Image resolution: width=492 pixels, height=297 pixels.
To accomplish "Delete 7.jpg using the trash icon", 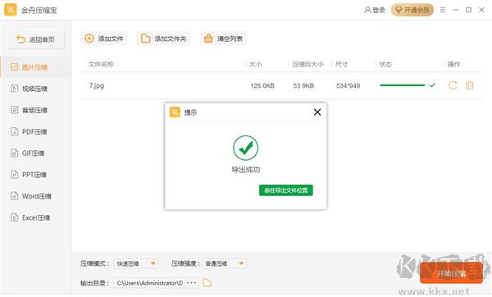I will [x=469, y=85].
